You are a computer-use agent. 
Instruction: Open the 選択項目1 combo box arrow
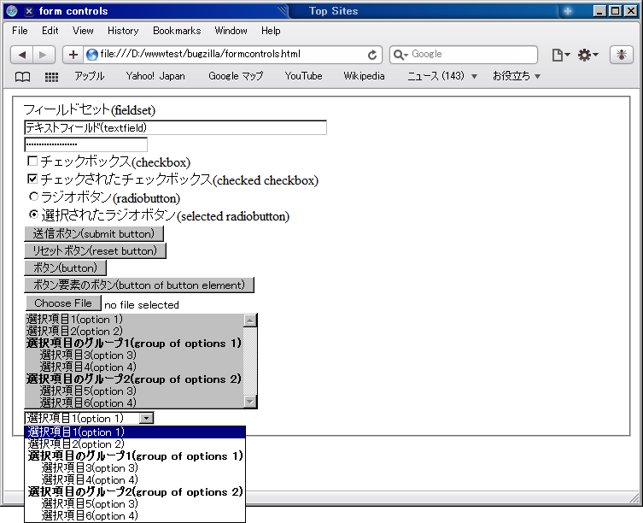click(x=146, y=419)
